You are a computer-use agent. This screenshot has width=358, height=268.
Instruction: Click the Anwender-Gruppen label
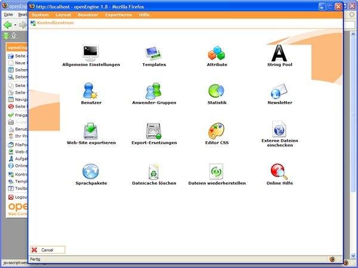154,103
